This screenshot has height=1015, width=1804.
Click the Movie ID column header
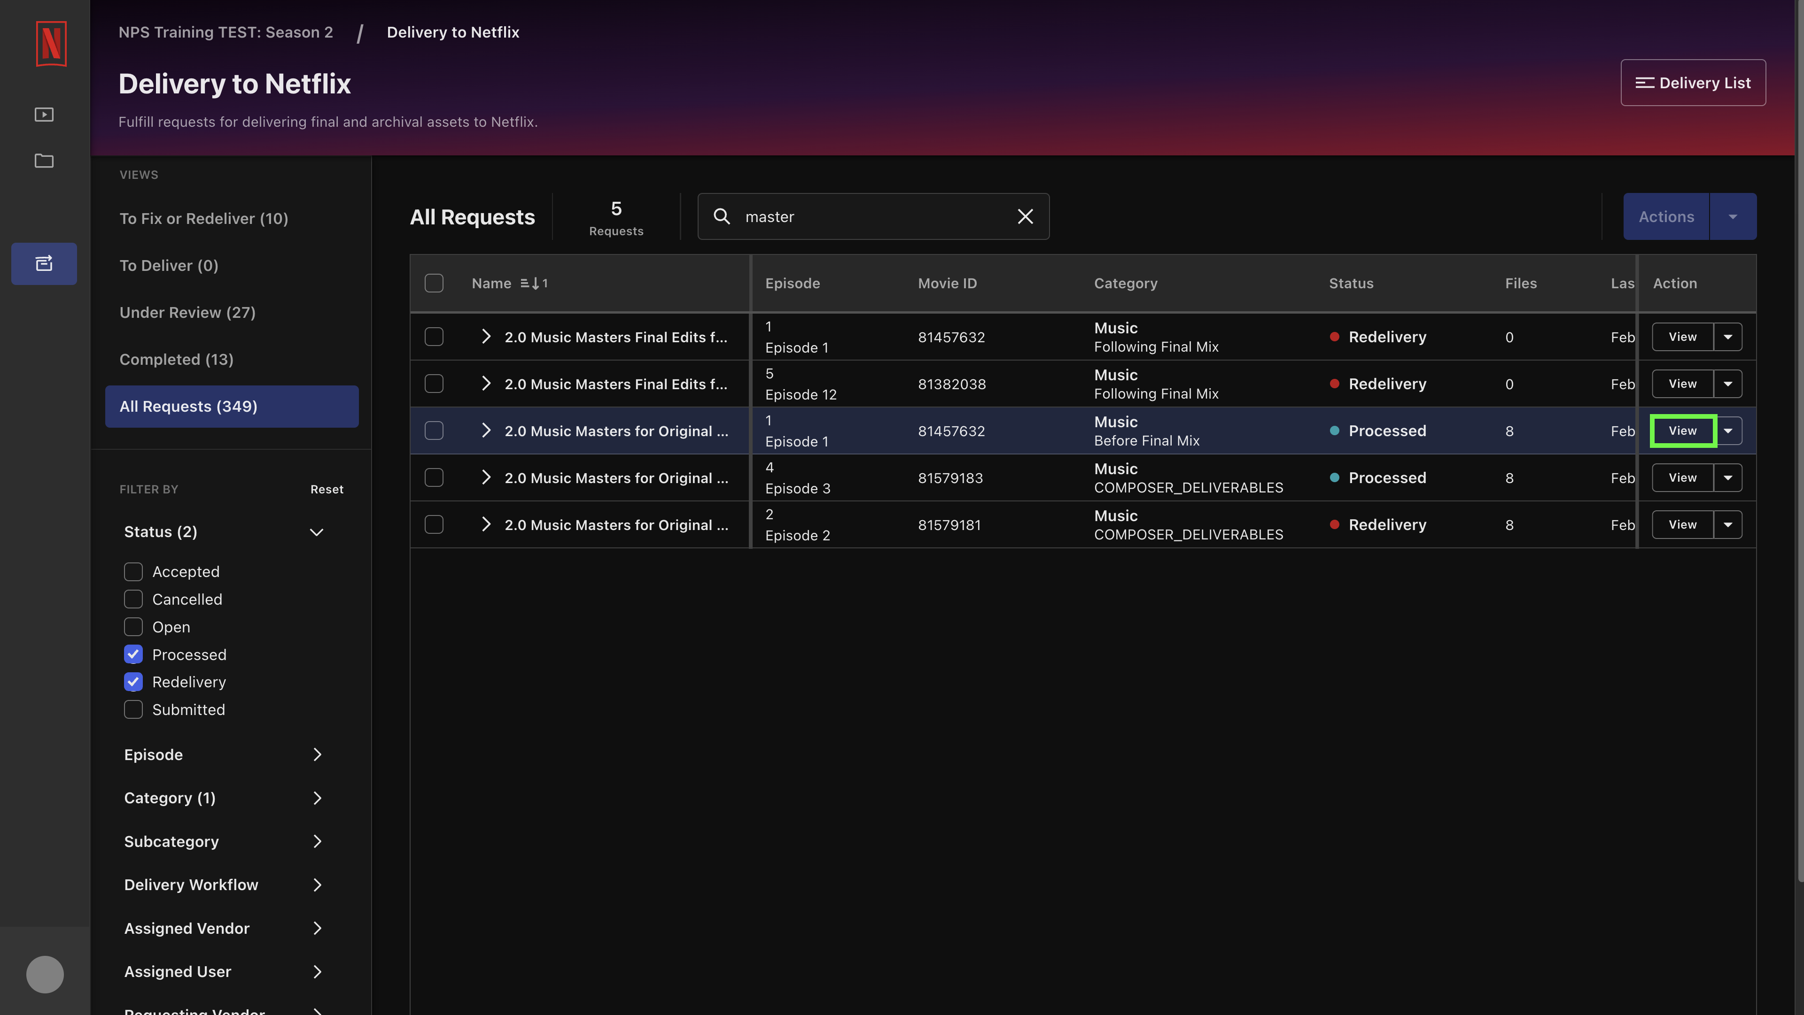(x=947, y=284)
